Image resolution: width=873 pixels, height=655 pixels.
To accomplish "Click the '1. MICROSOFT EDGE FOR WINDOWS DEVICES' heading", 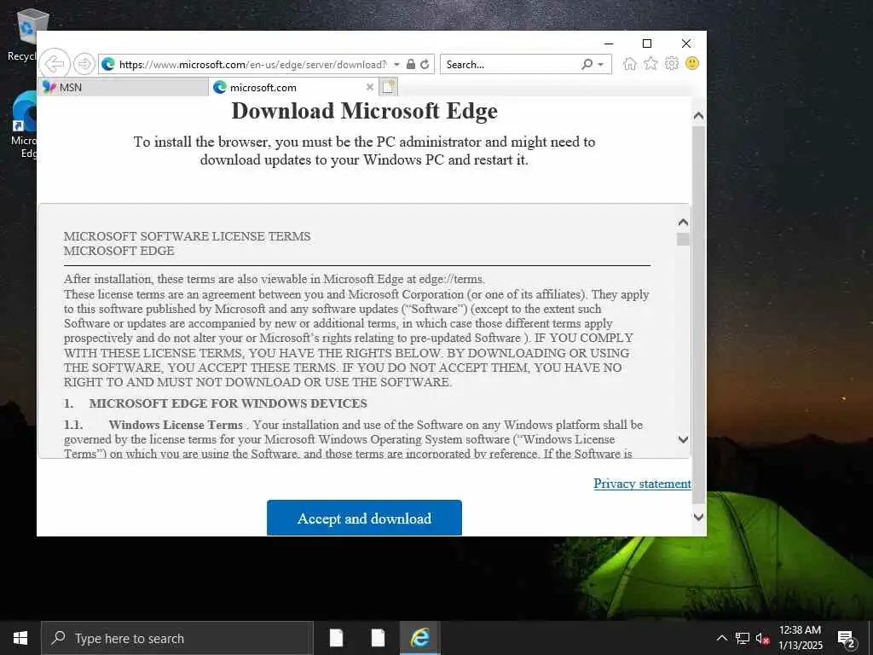I will tap(216, 403).
